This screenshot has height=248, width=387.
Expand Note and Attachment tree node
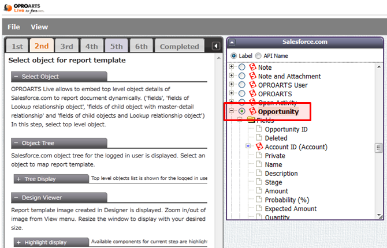click(231, 76)
